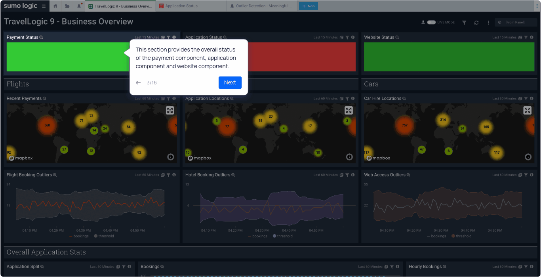Click Last 60 Minutes on Hourly Bookings panel
Image resolution: width=541 pixels, height=277 pixels.
[505, 267]
